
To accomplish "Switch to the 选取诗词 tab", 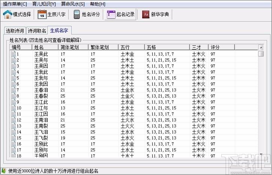I will (x=15, y=31).
